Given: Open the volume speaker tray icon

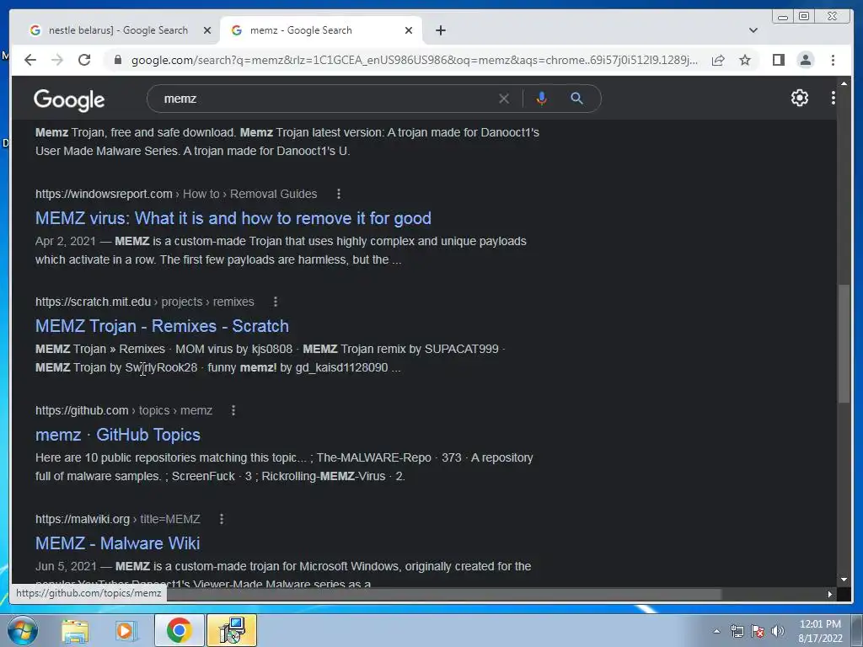Looking at the screenshot, I should 778,631.
